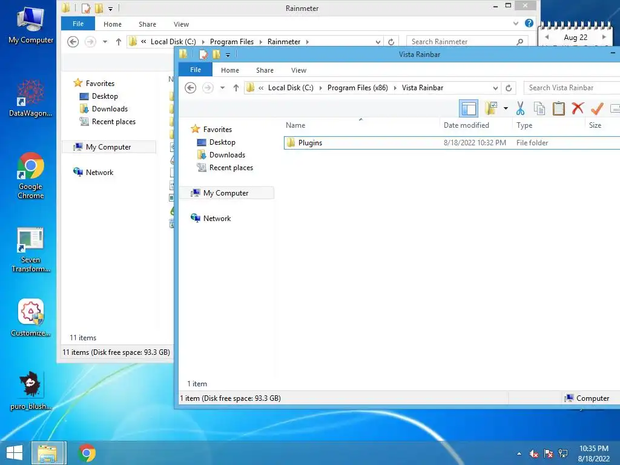620x465 pixels.
Task: Select Recent places in Vista Rainbar pane
Action: coord(231,168)
